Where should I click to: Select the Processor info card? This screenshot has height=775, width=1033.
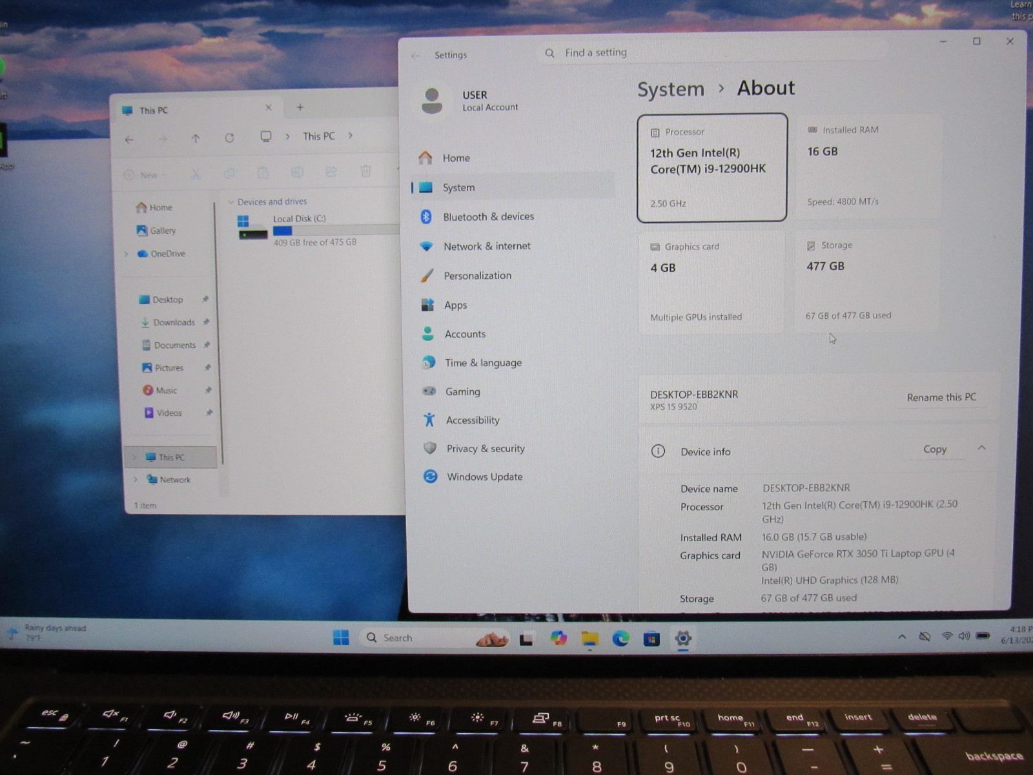(712, 168)
